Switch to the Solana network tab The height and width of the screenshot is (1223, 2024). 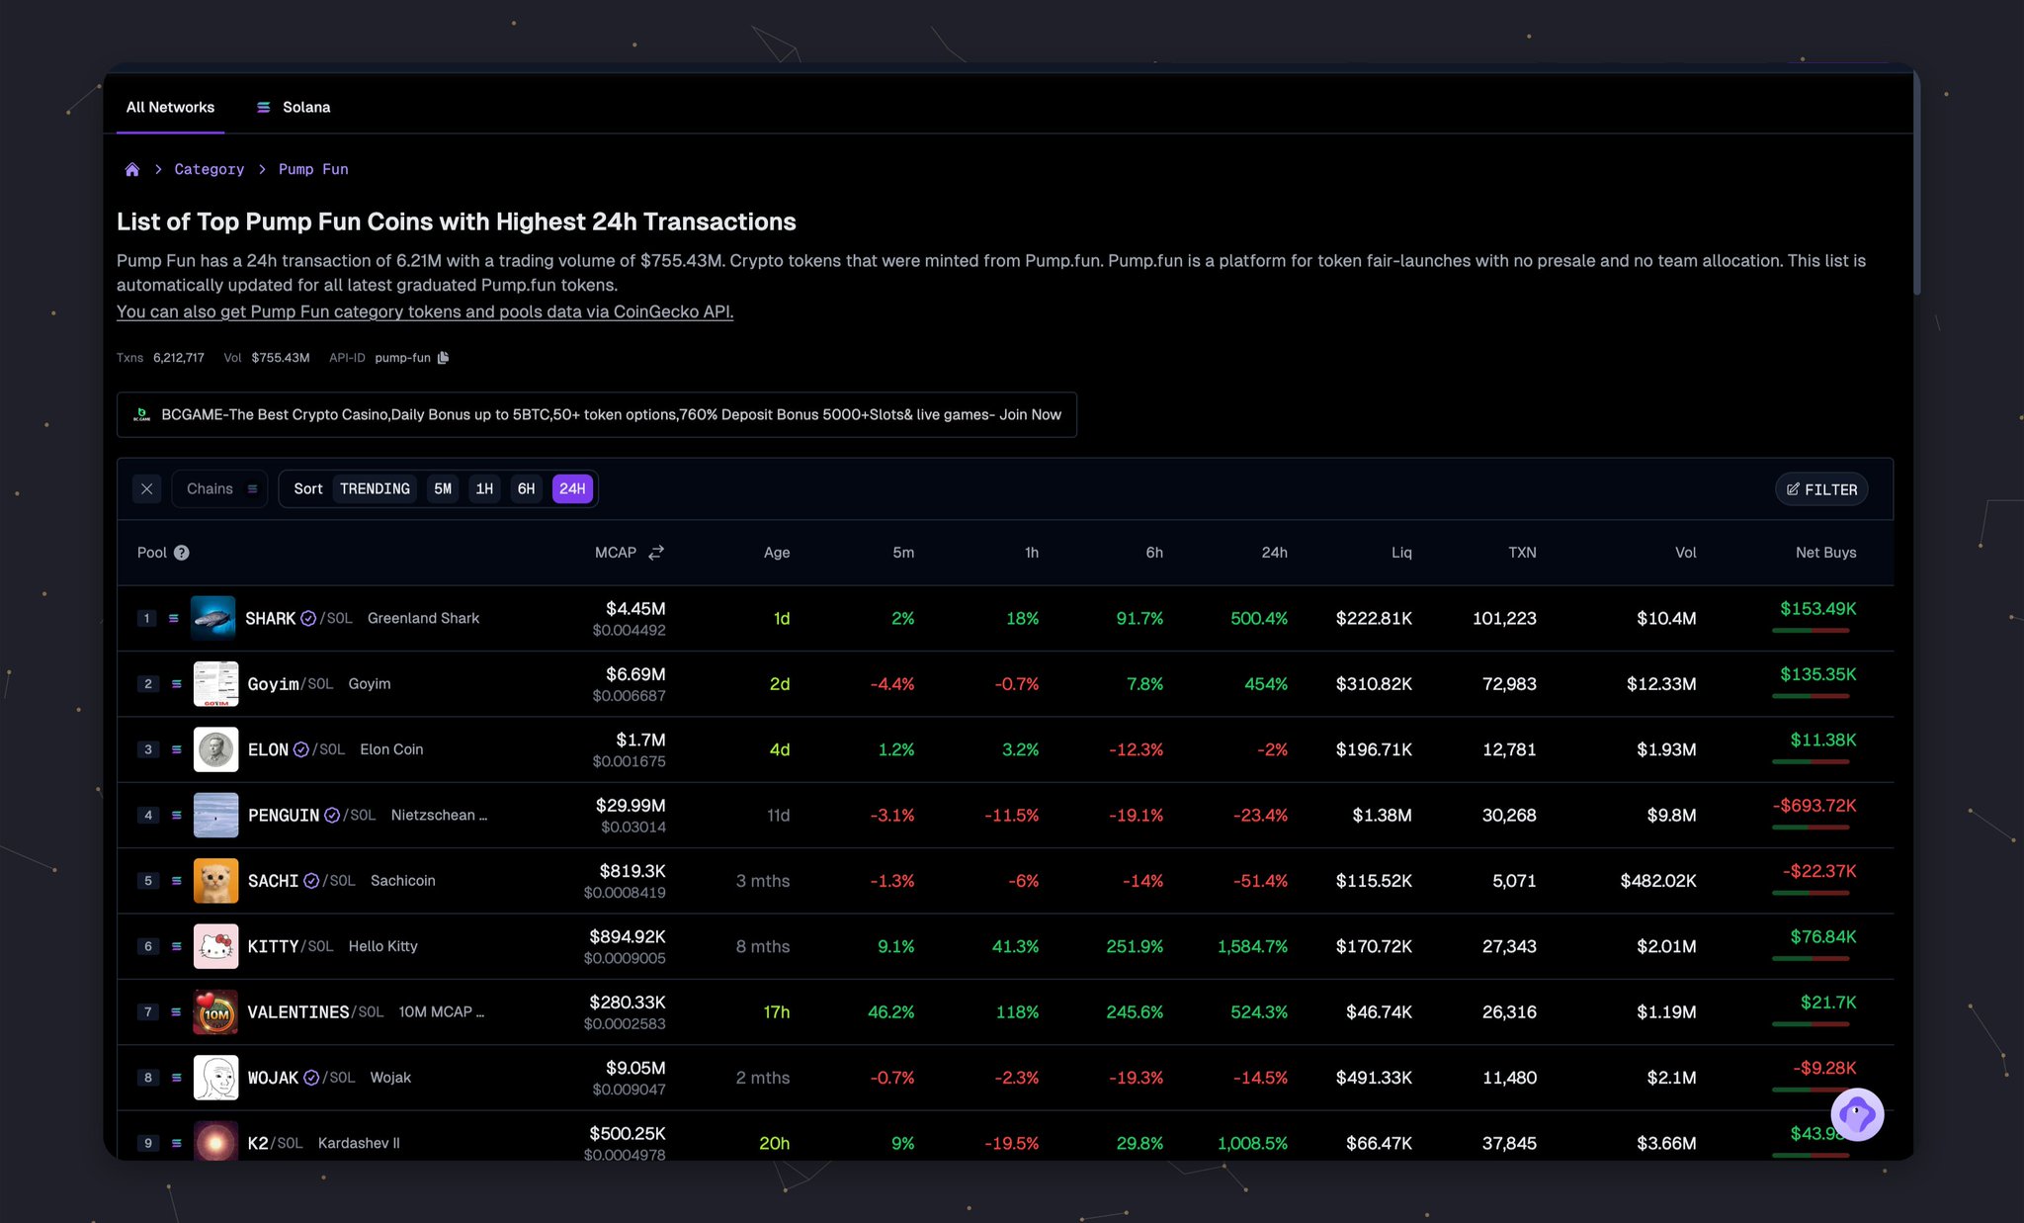click(x=294, y=107)
